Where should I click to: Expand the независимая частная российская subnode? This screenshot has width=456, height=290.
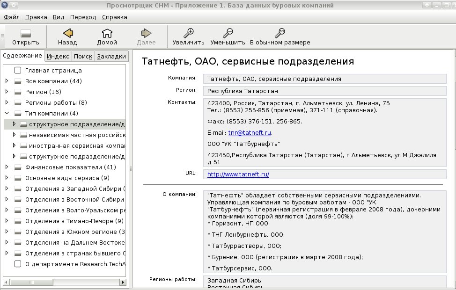coord(14,135)
